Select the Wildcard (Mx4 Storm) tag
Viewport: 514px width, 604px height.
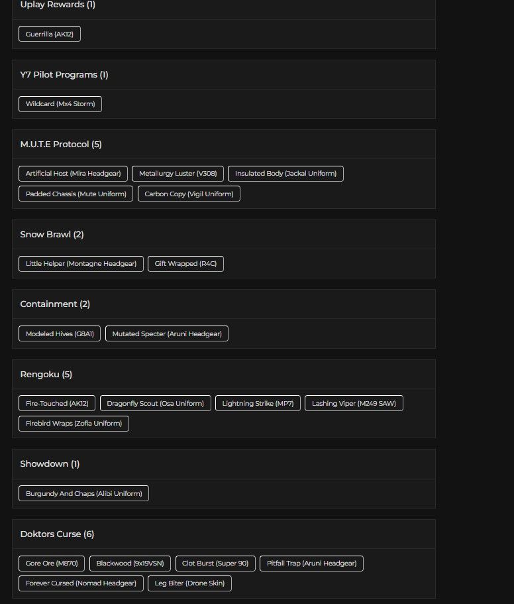(60, 104)
